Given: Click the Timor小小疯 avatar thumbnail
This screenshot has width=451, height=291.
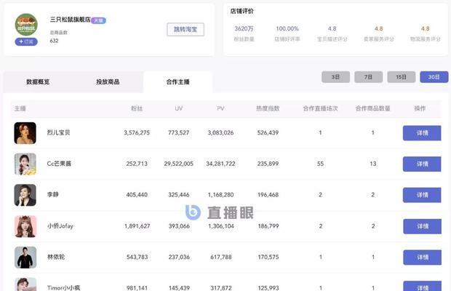Looking at the screenshot, I should pos(25,284).
